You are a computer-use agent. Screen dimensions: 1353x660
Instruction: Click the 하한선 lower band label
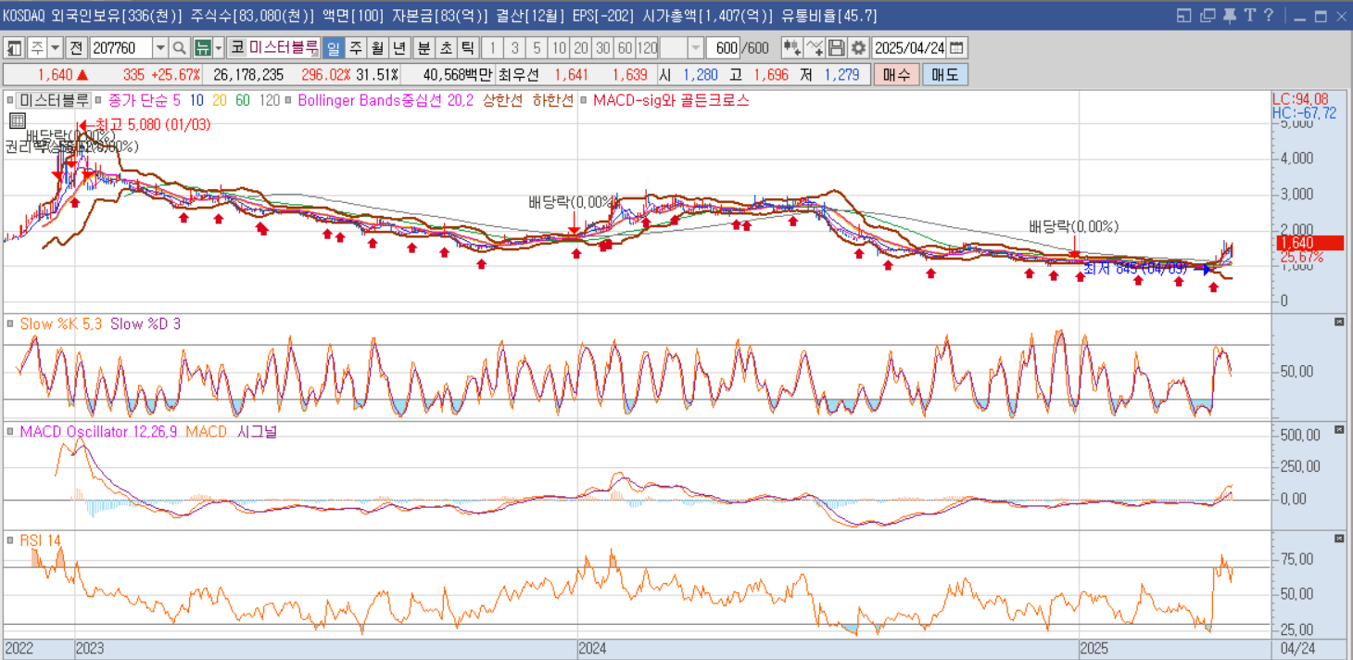(x=553, y=100)
